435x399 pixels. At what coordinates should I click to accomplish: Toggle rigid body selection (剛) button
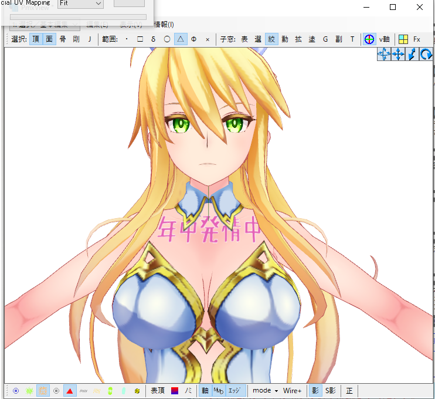pos(76,39)
